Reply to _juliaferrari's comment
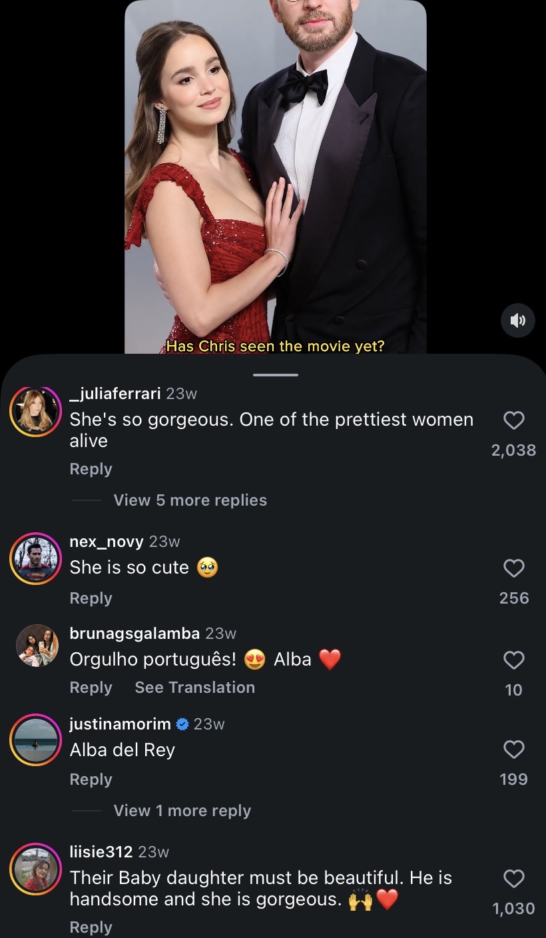 tap(91, 469)
